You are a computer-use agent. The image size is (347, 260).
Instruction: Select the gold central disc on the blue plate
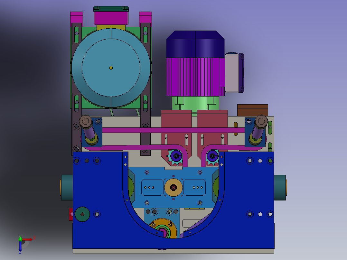pyautogui.click(x=173, y=188)
